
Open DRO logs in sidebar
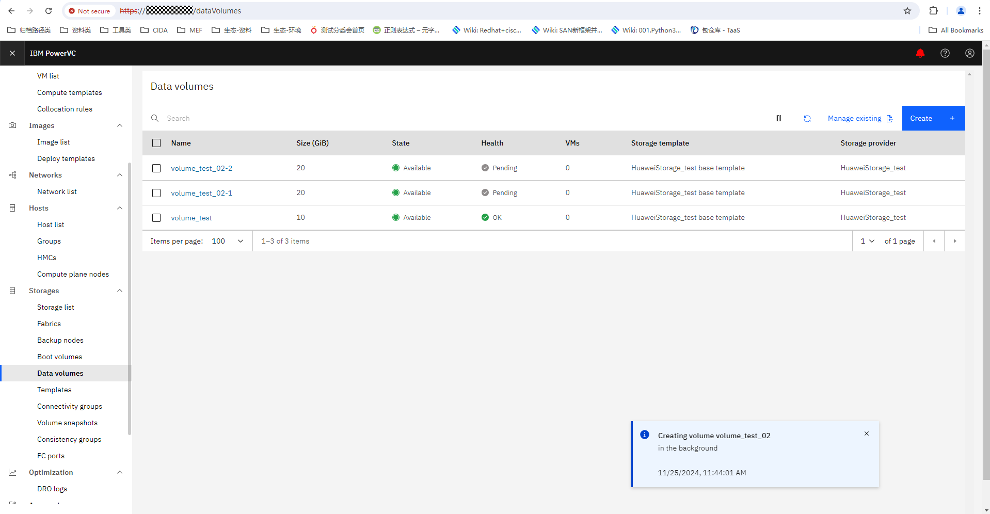(52, 489)
